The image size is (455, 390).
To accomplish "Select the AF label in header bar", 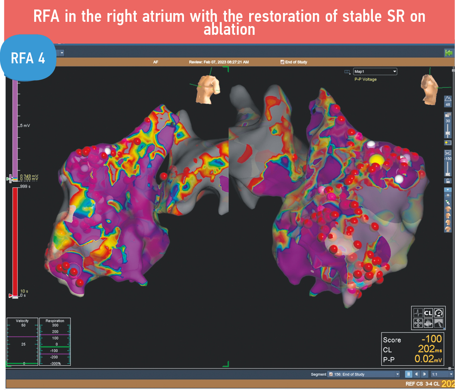I will point(156,62).
